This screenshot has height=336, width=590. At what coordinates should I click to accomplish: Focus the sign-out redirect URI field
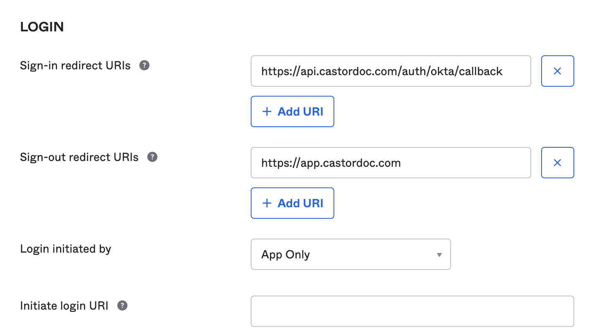click(x=390, y=163)
